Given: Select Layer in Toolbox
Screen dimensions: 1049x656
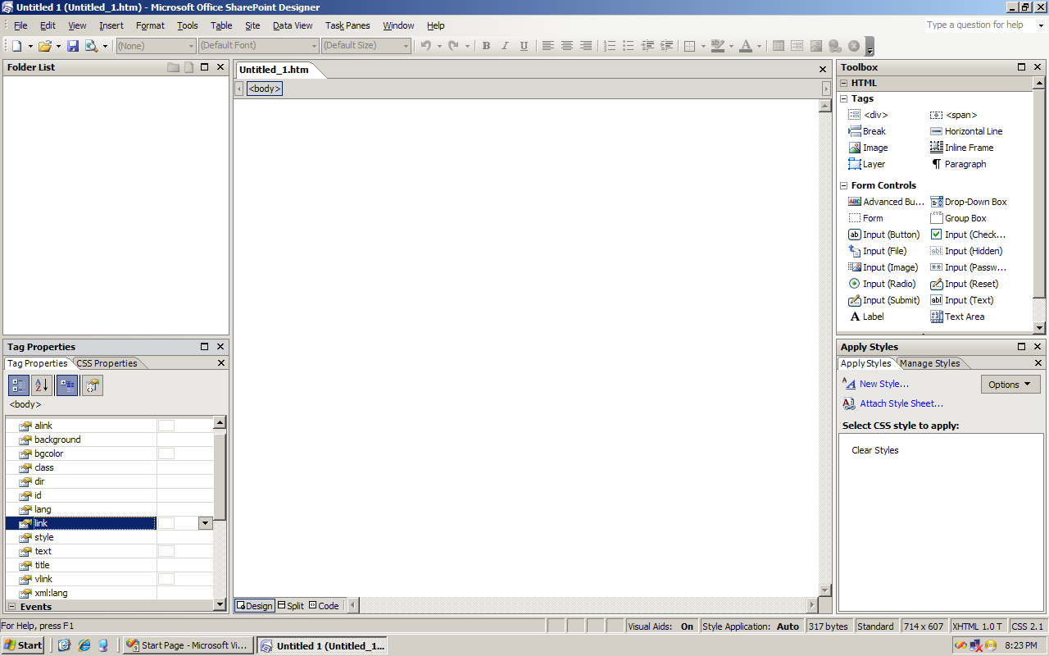Looking at the screenshot, I should [x=866, y=164].
